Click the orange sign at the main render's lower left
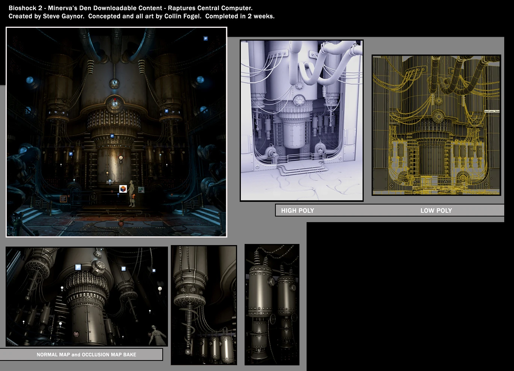This screenshot has height=371, width=514. [x=63, y=199]
